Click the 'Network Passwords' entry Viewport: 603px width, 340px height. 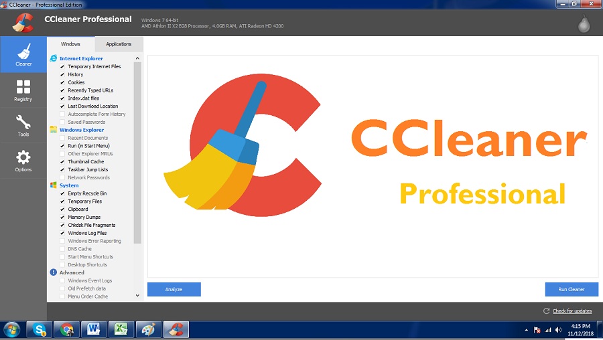point(89,177)
